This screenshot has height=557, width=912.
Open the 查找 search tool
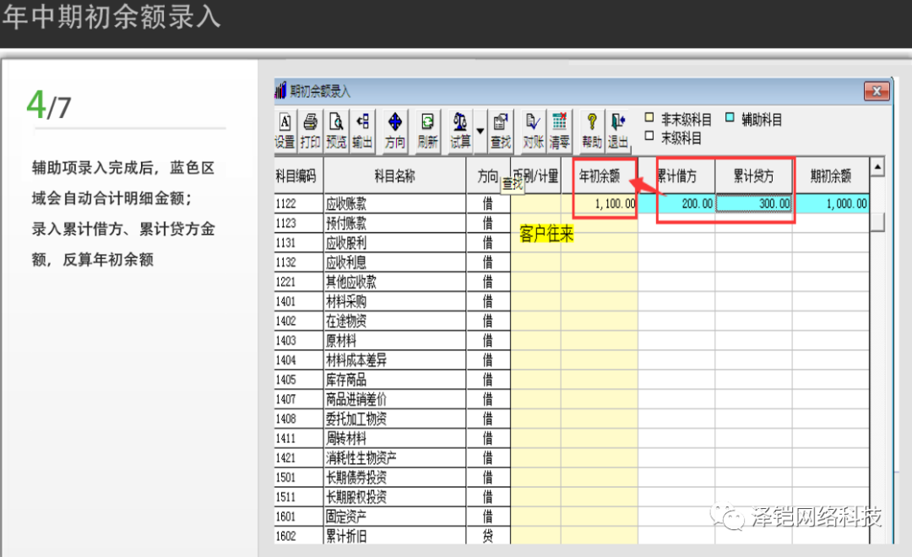coord(501,131)
